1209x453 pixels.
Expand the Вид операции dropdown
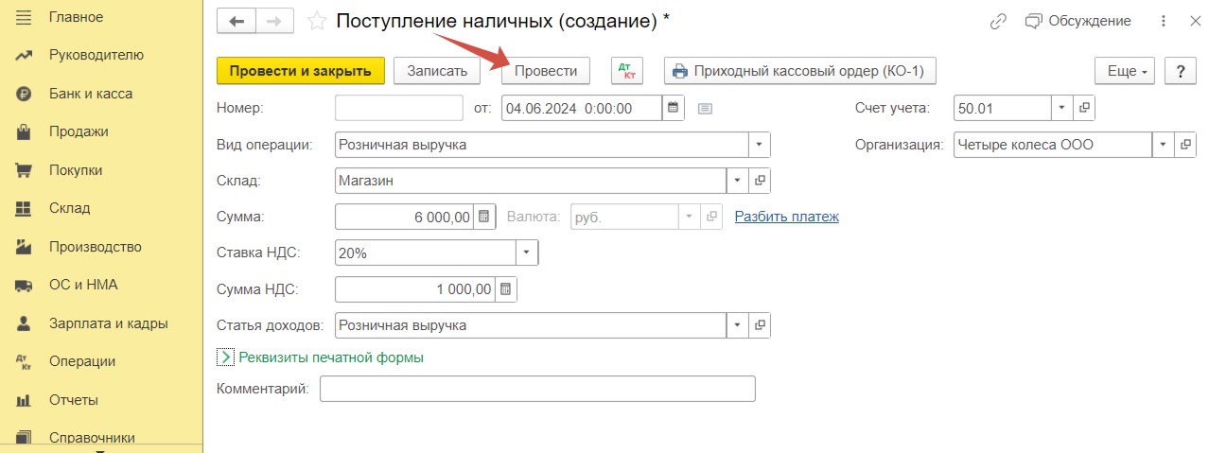click(x=759, y=145)
